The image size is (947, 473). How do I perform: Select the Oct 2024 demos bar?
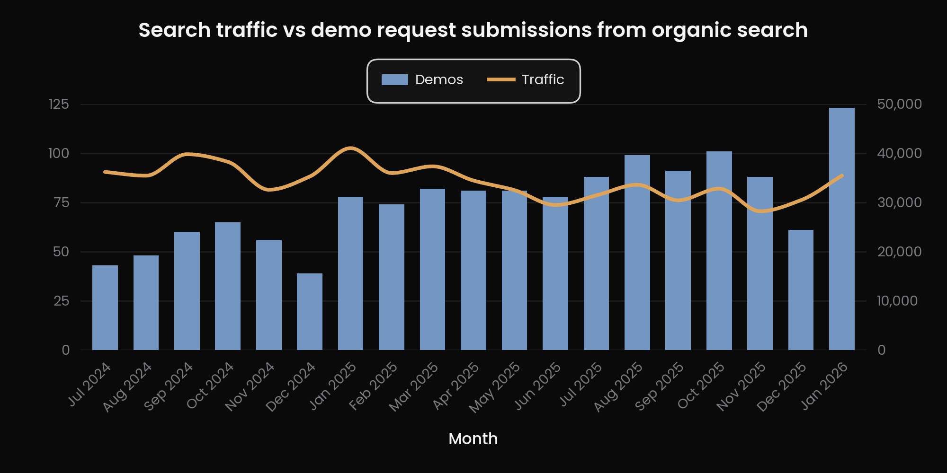coord(228,286)
